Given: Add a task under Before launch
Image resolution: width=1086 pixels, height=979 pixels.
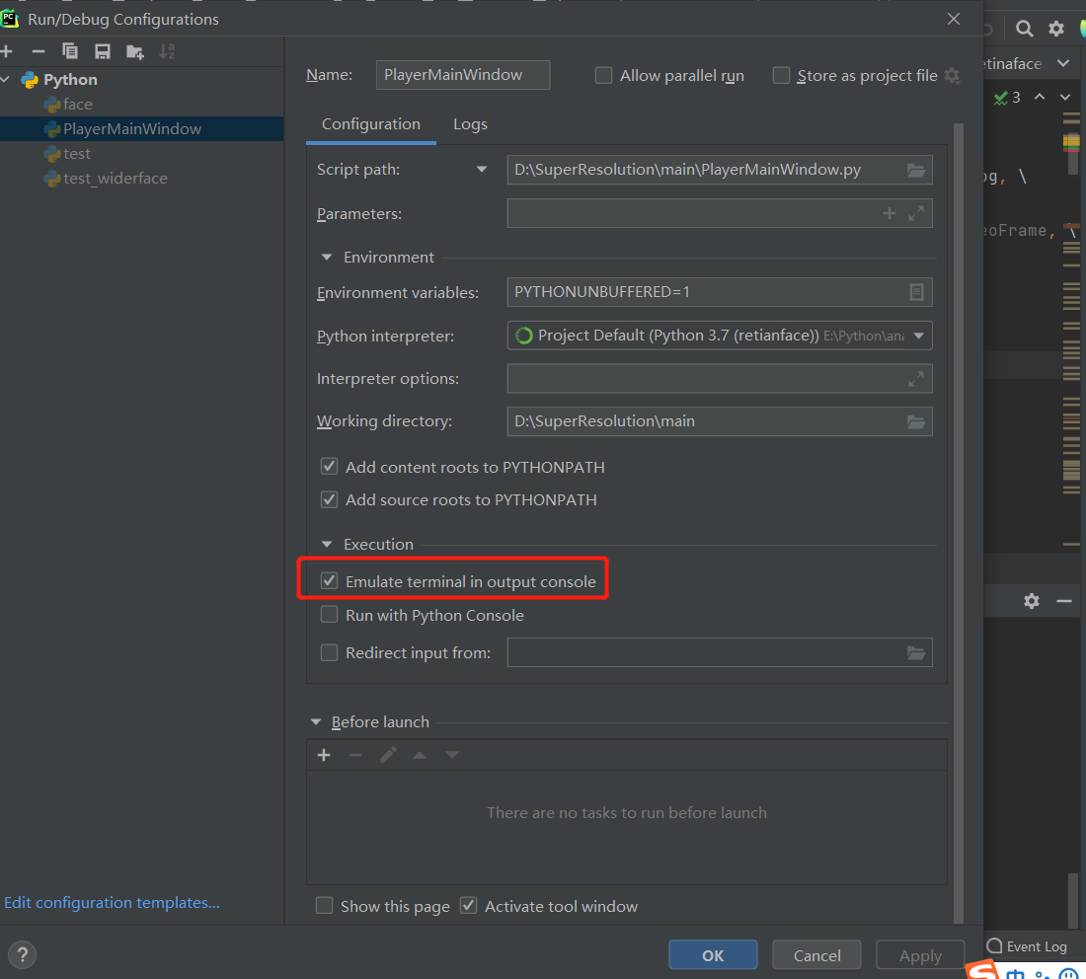Looking at the screenshot, I should 324,754.
